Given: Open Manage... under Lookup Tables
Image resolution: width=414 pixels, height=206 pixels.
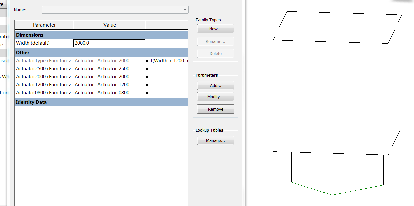Looking at the screenshot, I should [x=215, y=140].
